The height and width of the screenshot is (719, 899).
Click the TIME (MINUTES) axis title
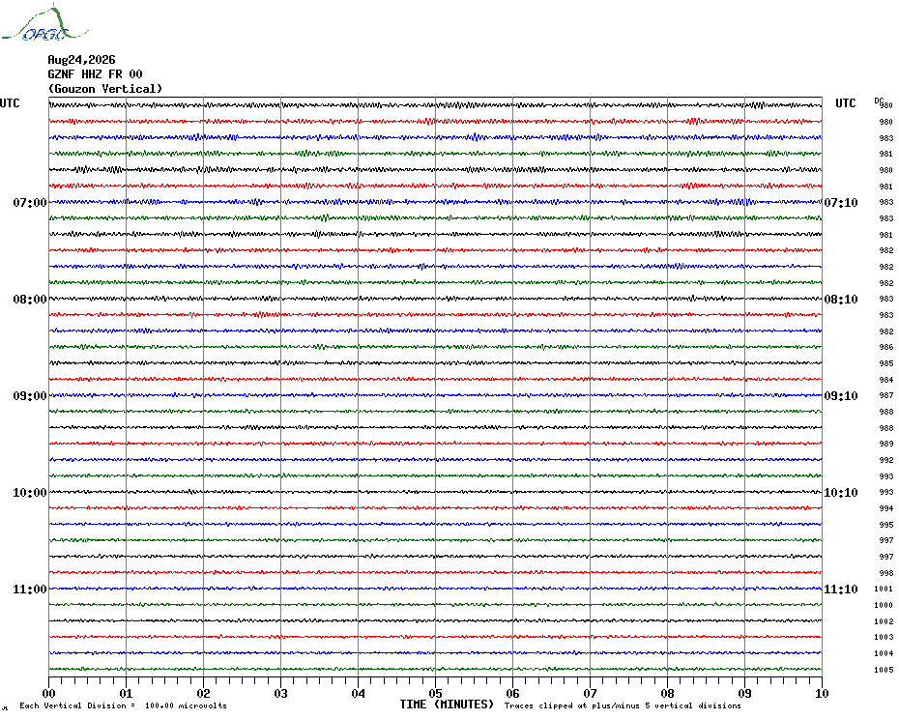(x=447, y=705)
